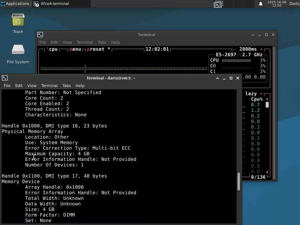Image resolution: width=300 pixels, height=225 pixels.
Task: Click the 'Error Correction Type: Multi-bit ECC' line
Action: [x=78, y=148]
